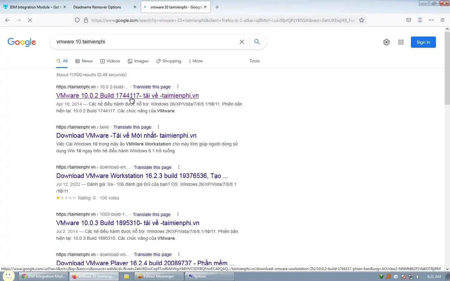Translate the VMware 10.0.3 result page

[x=152, y=214]
